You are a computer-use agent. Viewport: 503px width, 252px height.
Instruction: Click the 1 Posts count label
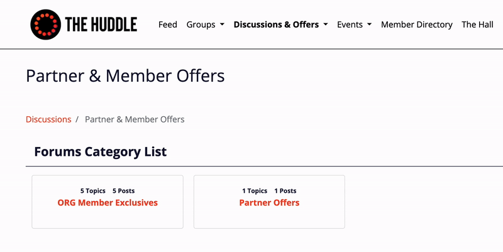285,190
